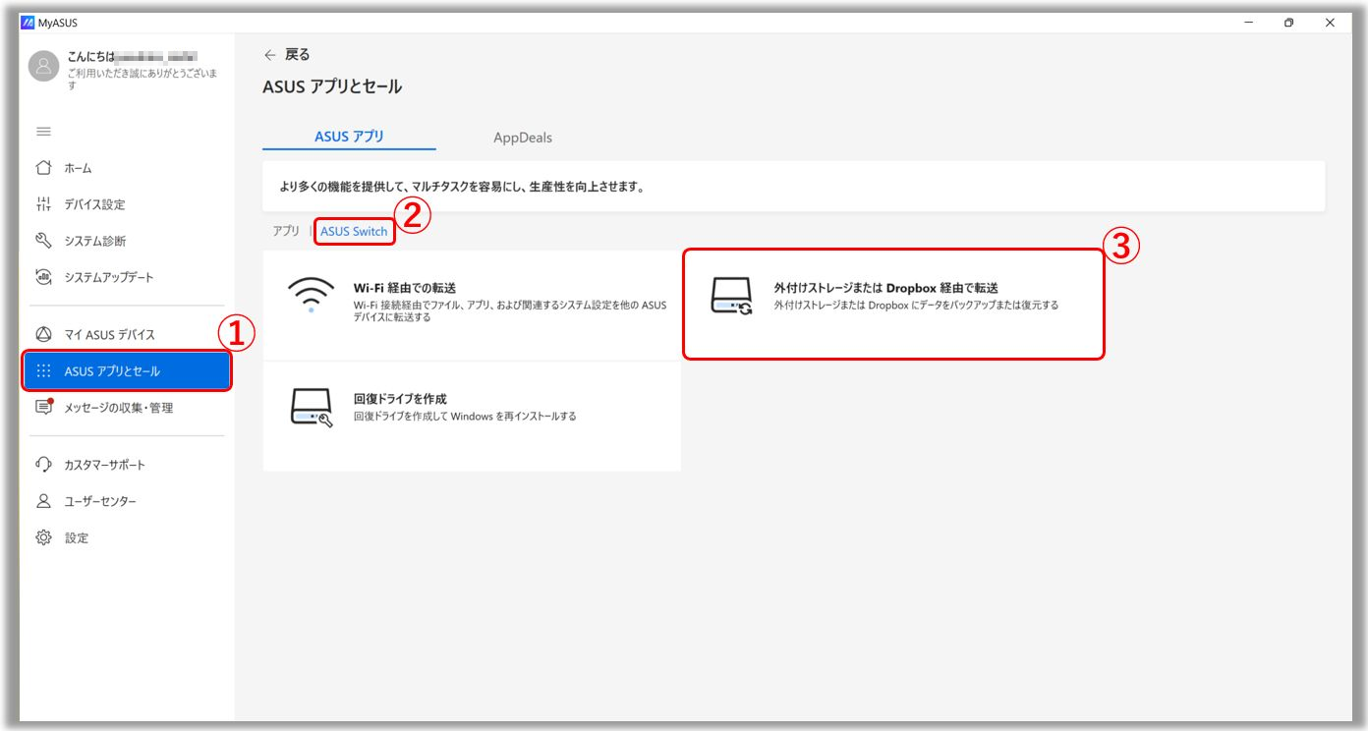Open 回復ドライブを作成 title

[400, 399]
